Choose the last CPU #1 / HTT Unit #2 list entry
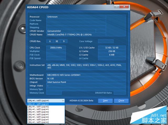 point(46,122)
